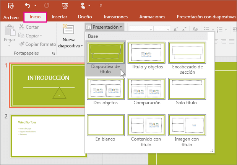
Task: Switch to the Insertar tab
Action: pos(59,17)
